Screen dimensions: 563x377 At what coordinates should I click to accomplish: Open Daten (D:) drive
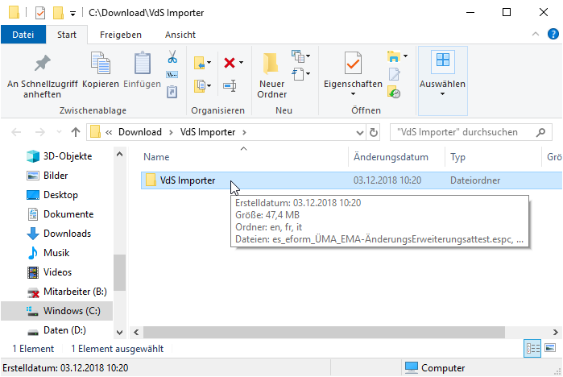click(x=56, y=331)
